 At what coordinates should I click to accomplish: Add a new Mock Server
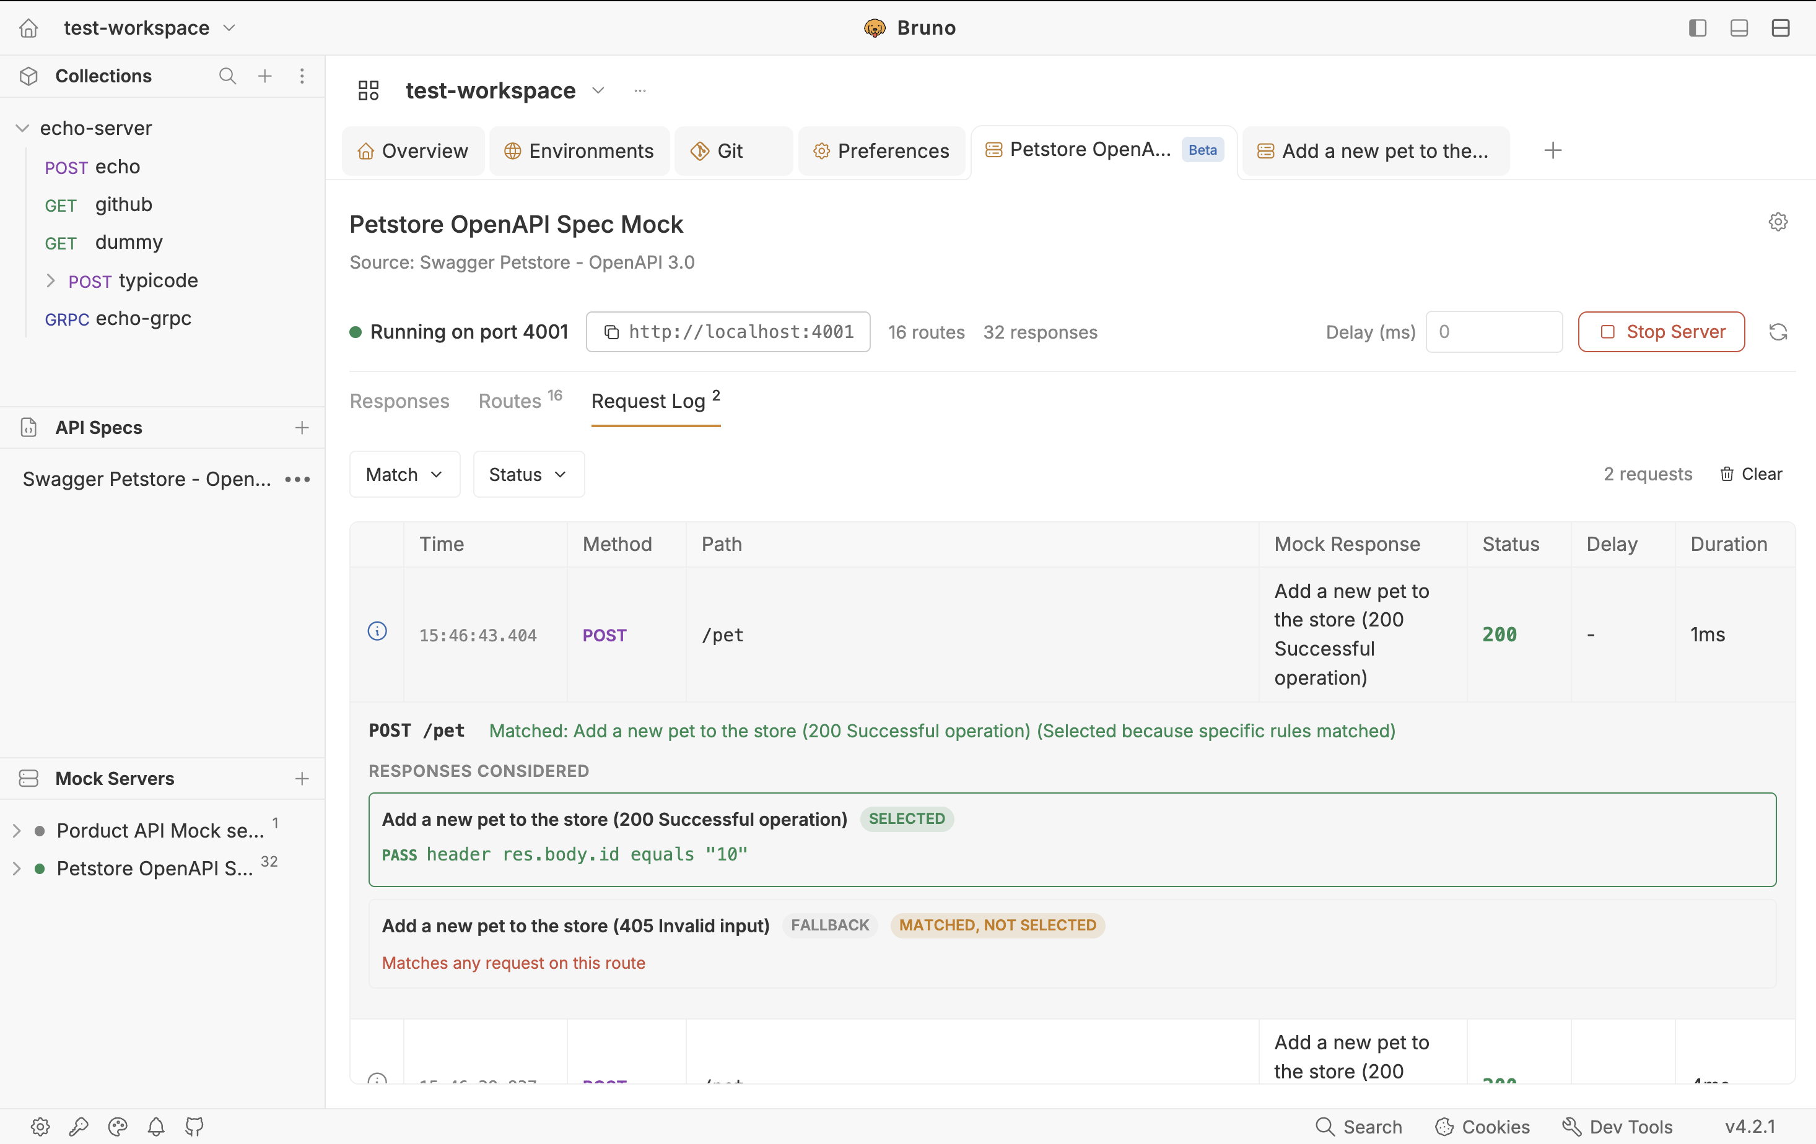[x=302, y=779]
